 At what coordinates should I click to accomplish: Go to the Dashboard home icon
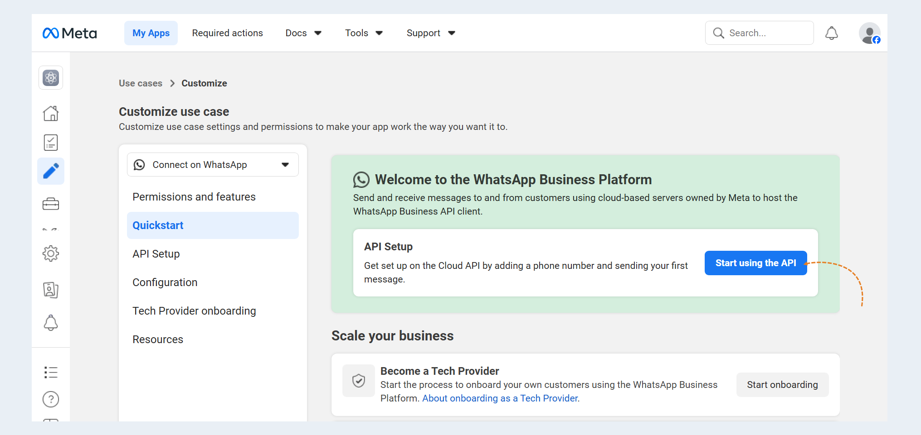(x=51, y=113)
